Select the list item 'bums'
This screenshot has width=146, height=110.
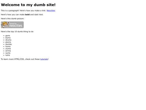point(8,38)
